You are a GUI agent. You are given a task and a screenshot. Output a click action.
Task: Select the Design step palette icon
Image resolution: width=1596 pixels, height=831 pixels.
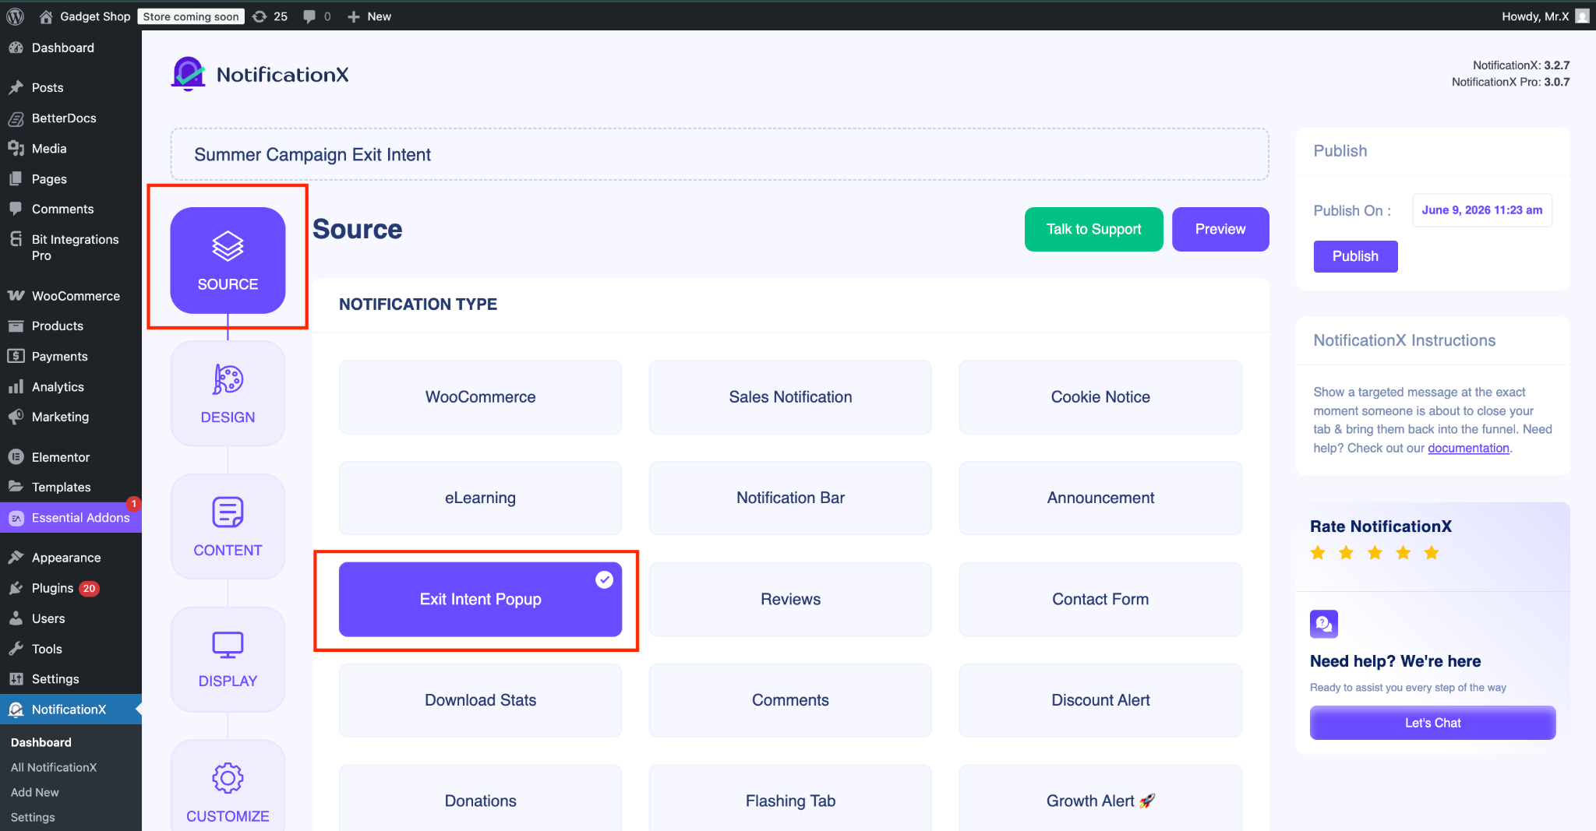point(228,379)
